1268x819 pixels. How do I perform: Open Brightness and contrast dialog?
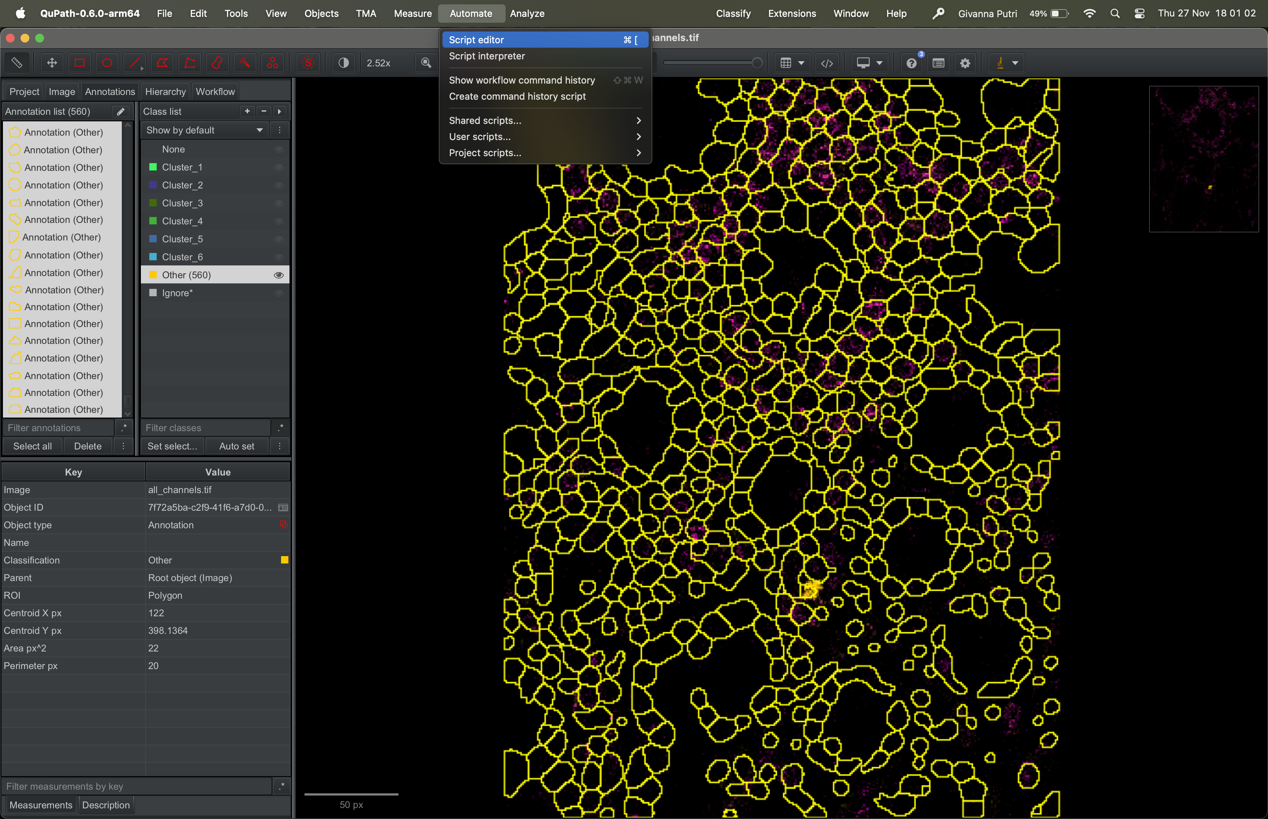click(344, 63)
